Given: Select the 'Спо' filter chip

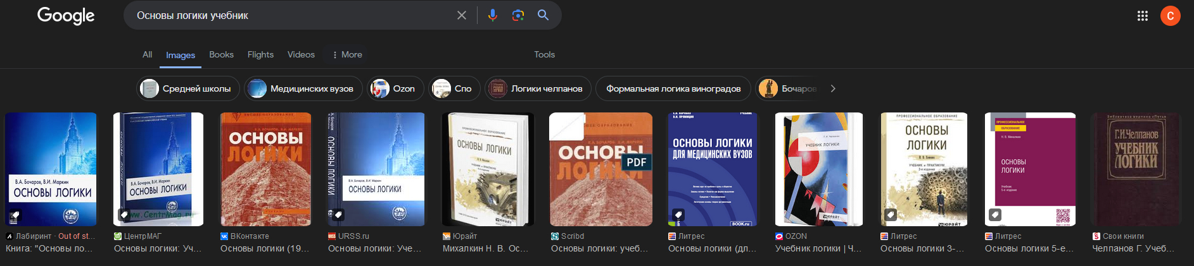Looking at the screenshot, I should coord(454,88).
